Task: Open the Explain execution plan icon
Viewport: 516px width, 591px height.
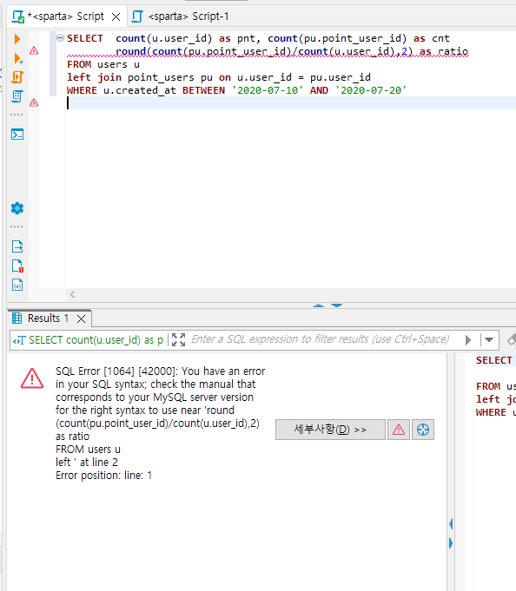Action: [x=17, y=96]
